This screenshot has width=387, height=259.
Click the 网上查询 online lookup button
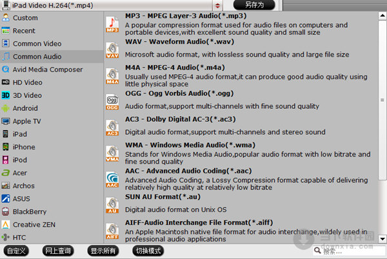coord(58,251)
